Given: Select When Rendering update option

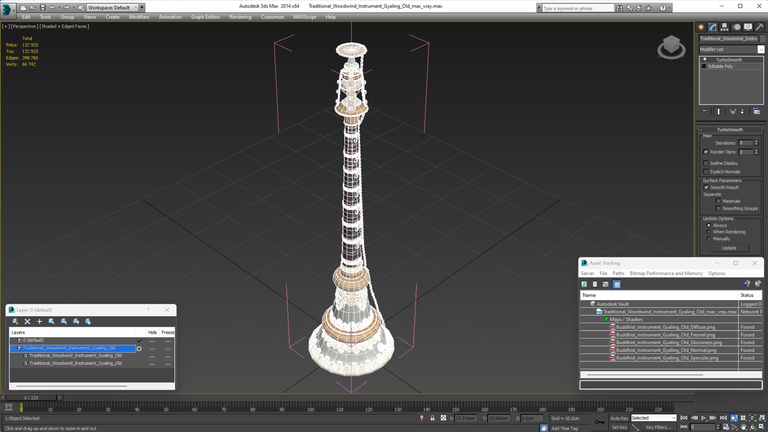Looking at the screenshot, I should point(709,232).
